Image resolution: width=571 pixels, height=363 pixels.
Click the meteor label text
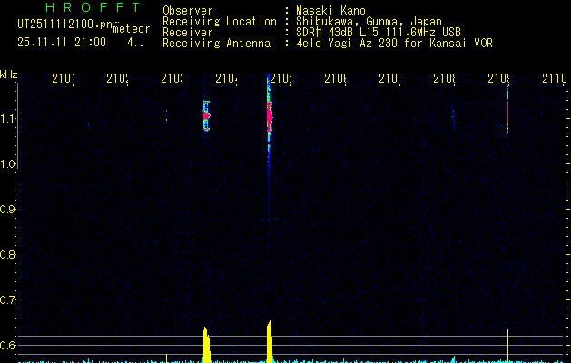pos(132,29)
